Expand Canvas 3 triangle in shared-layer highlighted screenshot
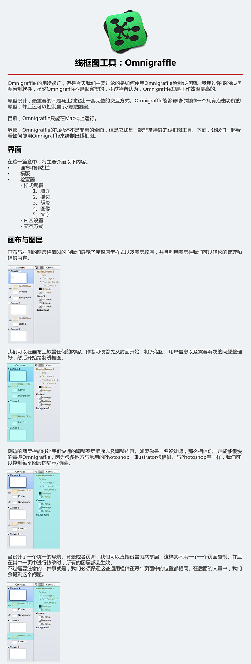The image size is (251, 664). tap(9, 647)
